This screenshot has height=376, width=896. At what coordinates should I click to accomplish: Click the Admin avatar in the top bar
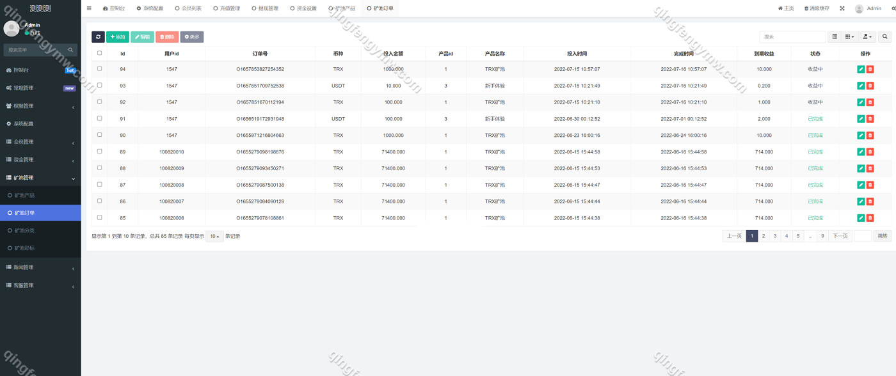[x=859, y=9]
